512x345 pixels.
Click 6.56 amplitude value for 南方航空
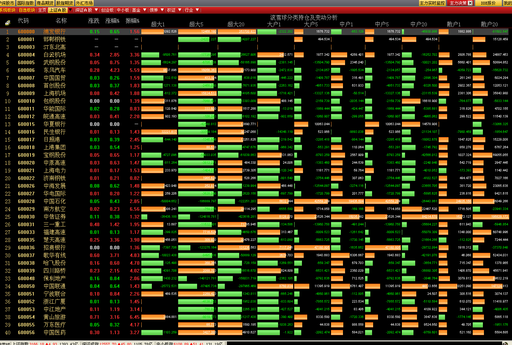coord(135,209)
